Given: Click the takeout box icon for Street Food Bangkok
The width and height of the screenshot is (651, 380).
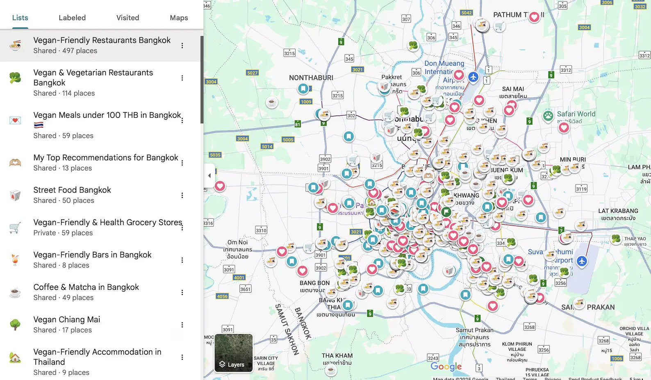Looking at the screenshot, I should (15, 195).
